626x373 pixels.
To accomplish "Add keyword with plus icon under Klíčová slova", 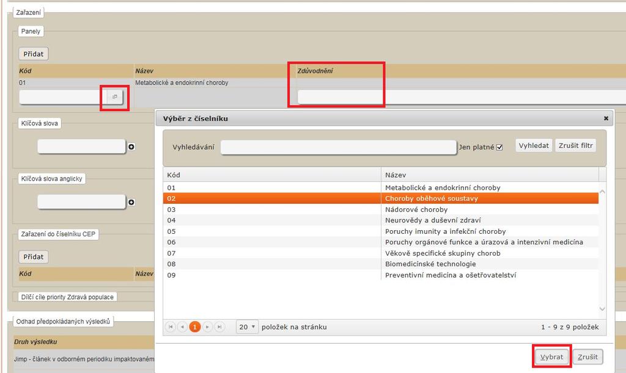I will tap(131, 147).
